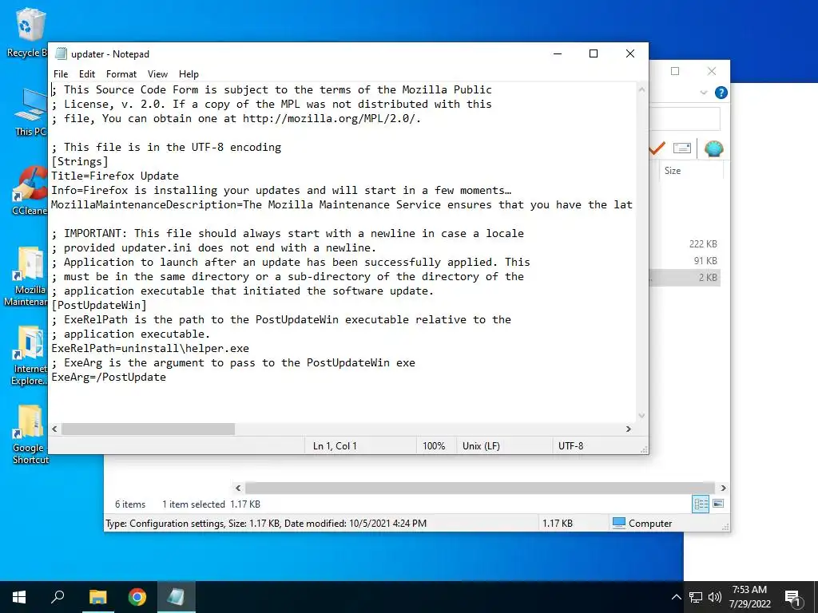Click the http://mozilla.org/MPL/2.0/ text
The width and height of the screenshot is (818, 613).
pos(330,118)
